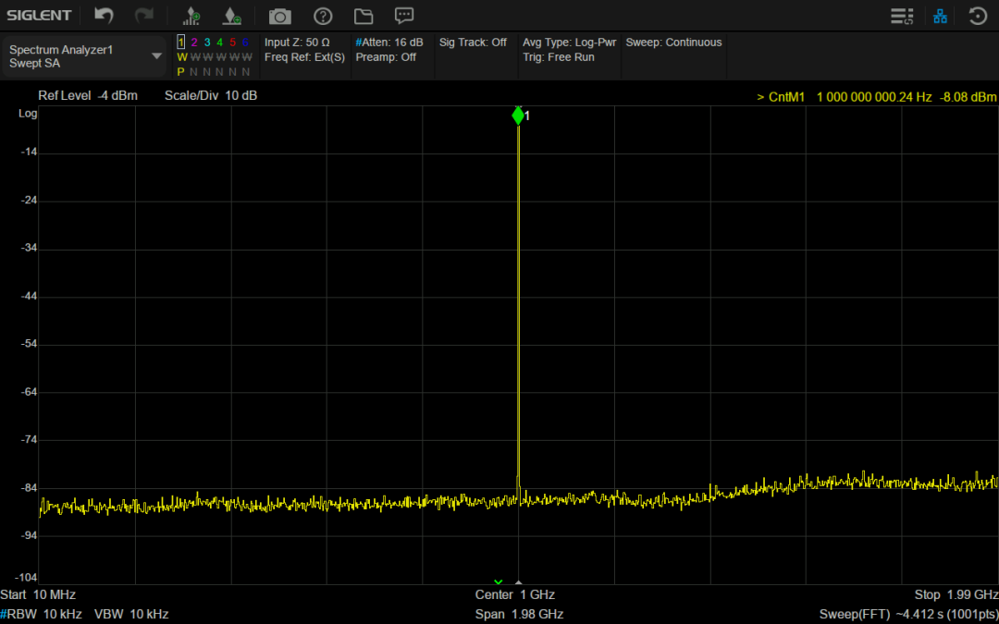Click the green marker 1 diamond on peak
The height and width of the screenshot is (624, 999).
518,116
